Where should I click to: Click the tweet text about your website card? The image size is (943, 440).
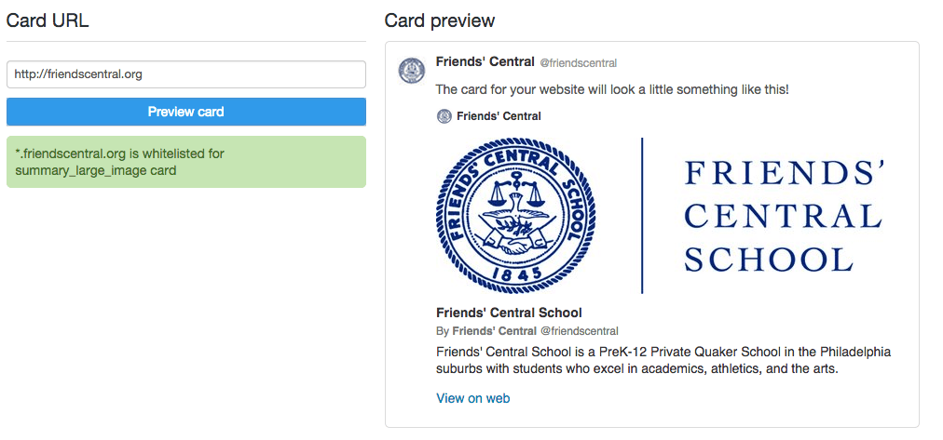[x=612, y=90]
